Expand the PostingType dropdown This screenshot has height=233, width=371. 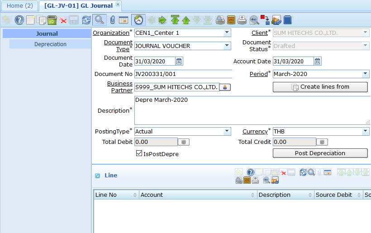(227, 131)
